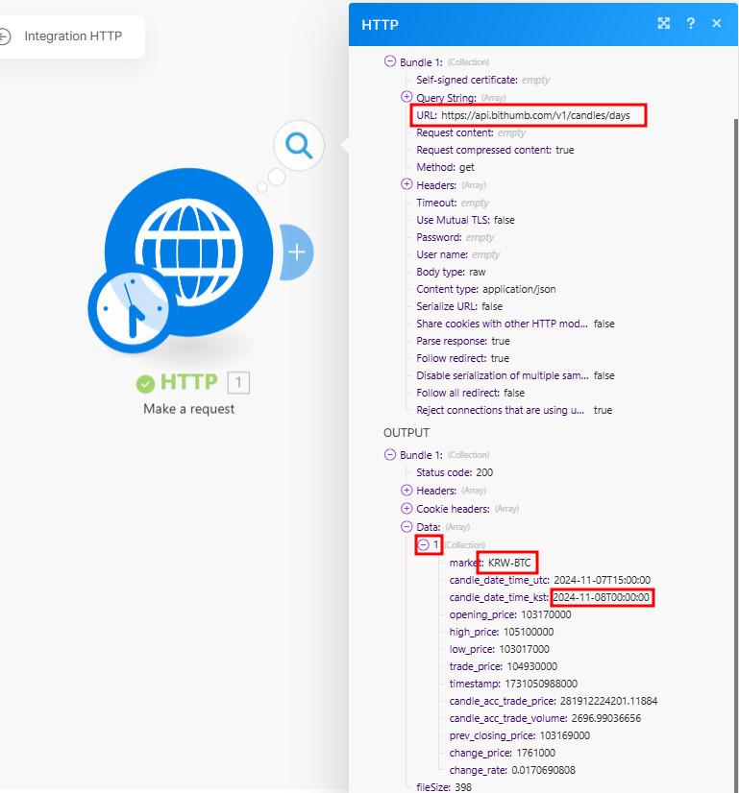Viewport: 739px width, 793px height.
Task: Expand the input Headers array
Action: click(x=406, y=184)
